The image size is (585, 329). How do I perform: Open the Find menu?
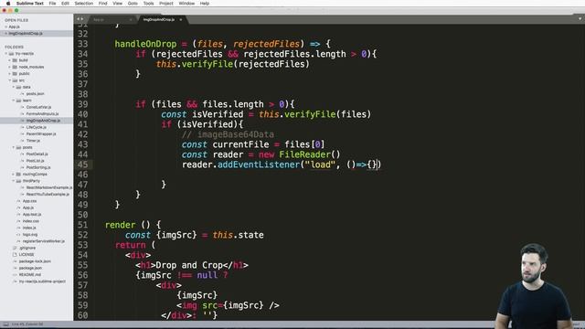(x=102, y=4)
